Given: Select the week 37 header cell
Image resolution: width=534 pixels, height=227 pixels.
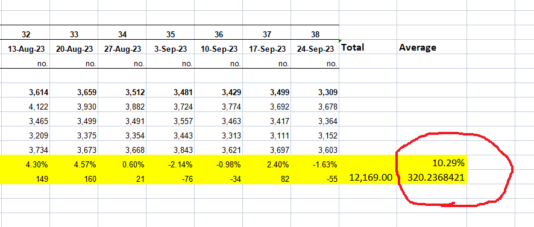Looking at the screenshot, I should pyautogui.click(x=267, y=33).
